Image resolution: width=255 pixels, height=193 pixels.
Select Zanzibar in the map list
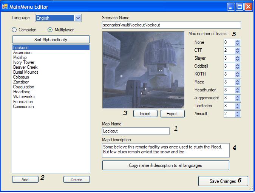click(21, 82)
